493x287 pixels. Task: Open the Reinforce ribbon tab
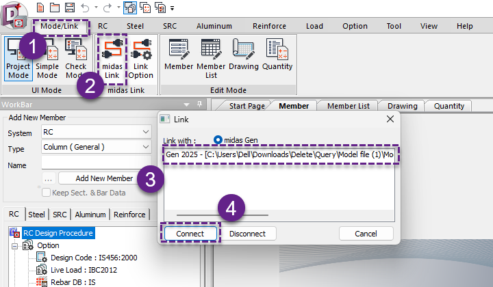(x=270, y=27)
